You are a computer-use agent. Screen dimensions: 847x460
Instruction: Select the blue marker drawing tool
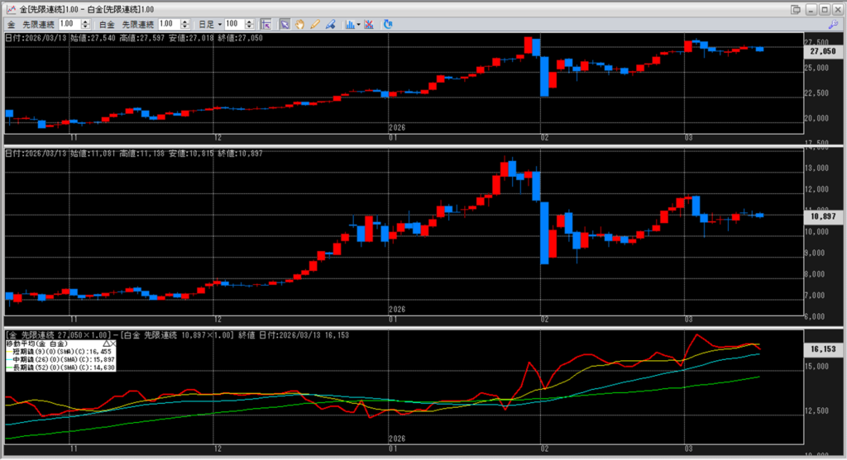[329, 25]
